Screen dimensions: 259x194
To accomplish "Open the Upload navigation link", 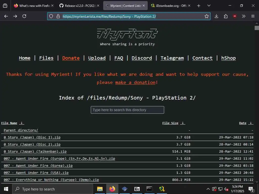I will pos(97,58).
